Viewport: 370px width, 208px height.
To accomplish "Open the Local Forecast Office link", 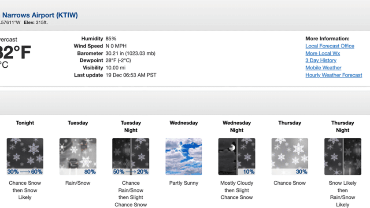I will [329, 46].
